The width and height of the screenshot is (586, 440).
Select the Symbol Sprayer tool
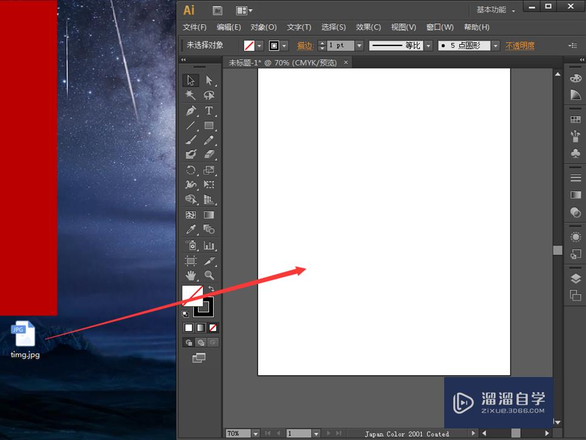click(191, 245)
